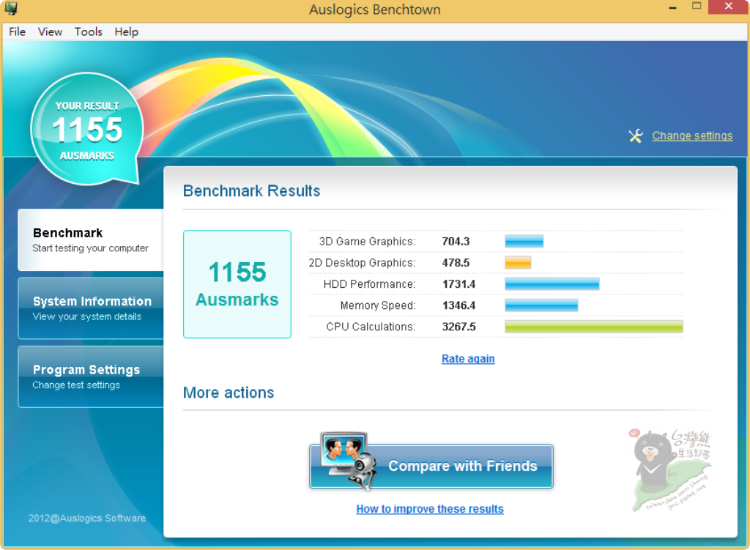Click the Rate again link
Viewport: 750px width, 550px height.
tap(468, 359)
